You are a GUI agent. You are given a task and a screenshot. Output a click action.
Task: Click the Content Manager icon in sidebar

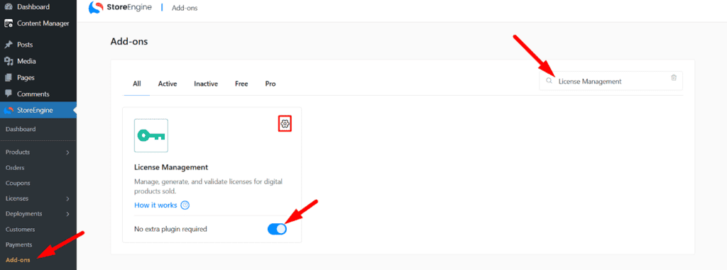click(x=8, y=23)
